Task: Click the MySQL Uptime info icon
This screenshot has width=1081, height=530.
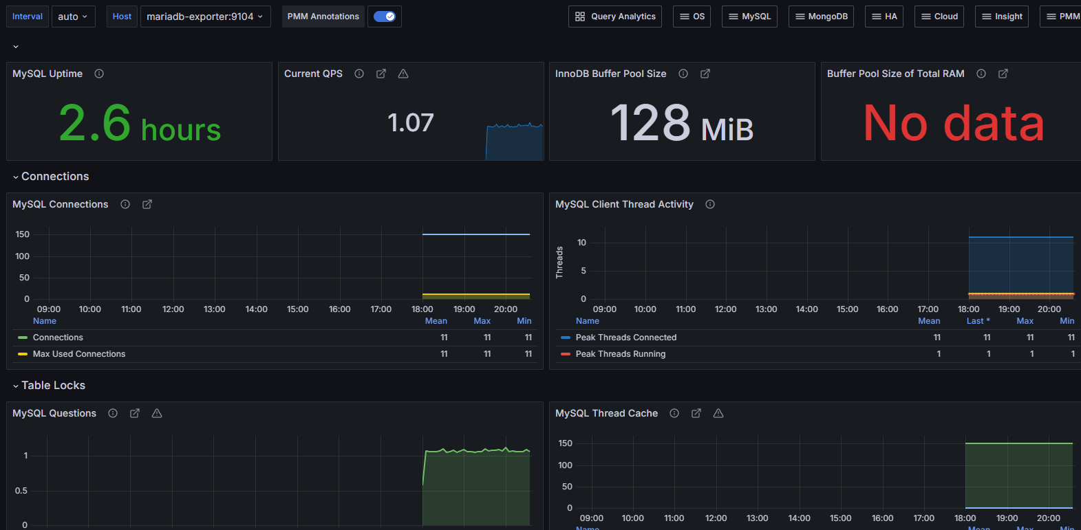Action: coord(99,74)
